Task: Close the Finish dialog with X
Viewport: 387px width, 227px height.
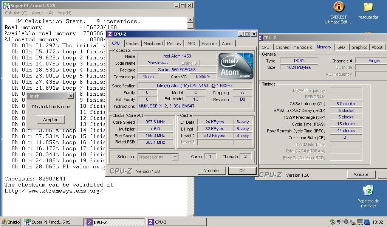Action: pyautogui.click(x=71, y=96)
